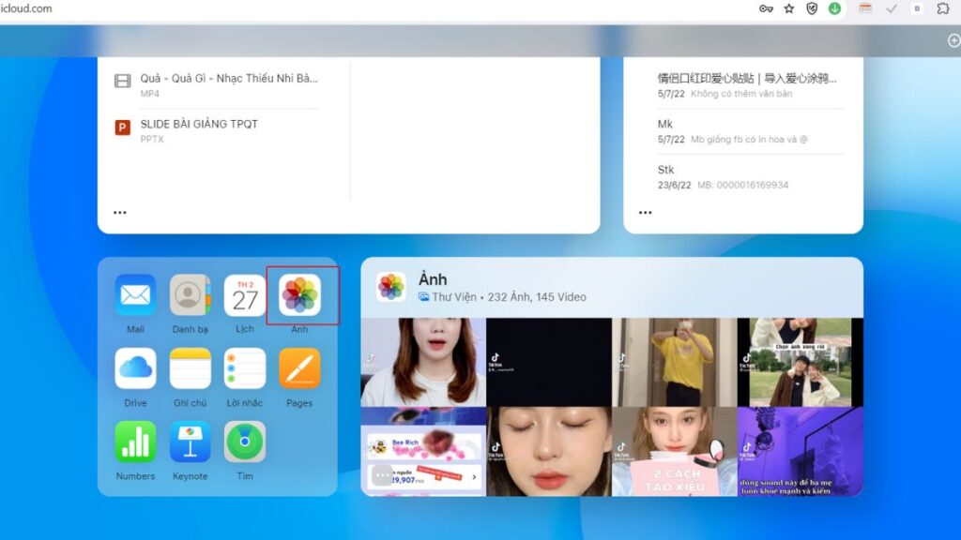961x540 pixels.
Task: Open the Drive widget more options menu
Action: point(120,213)
